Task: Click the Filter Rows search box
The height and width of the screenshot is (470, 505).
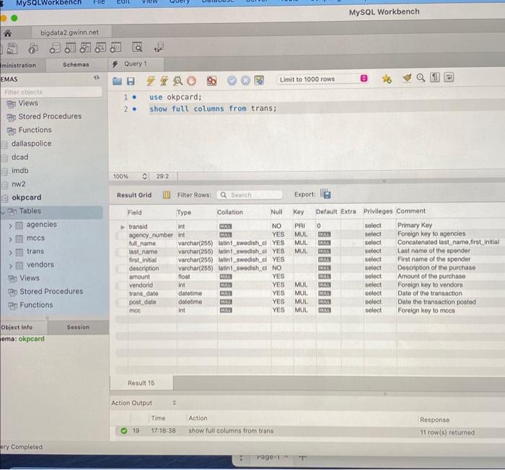Action: tap(250, 195)
